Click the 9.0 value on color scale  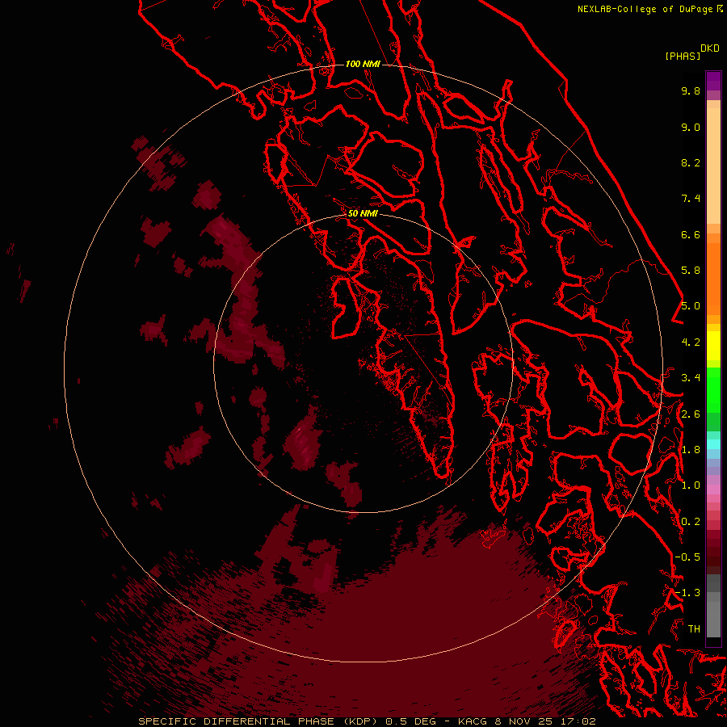coord(691,127)
